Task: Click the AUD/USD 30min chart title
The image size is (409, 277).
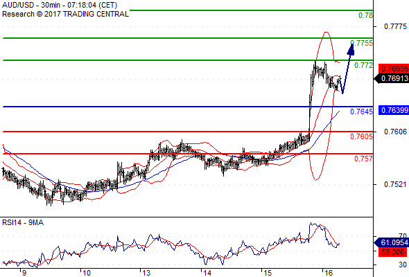Action: tap(60, 5)
